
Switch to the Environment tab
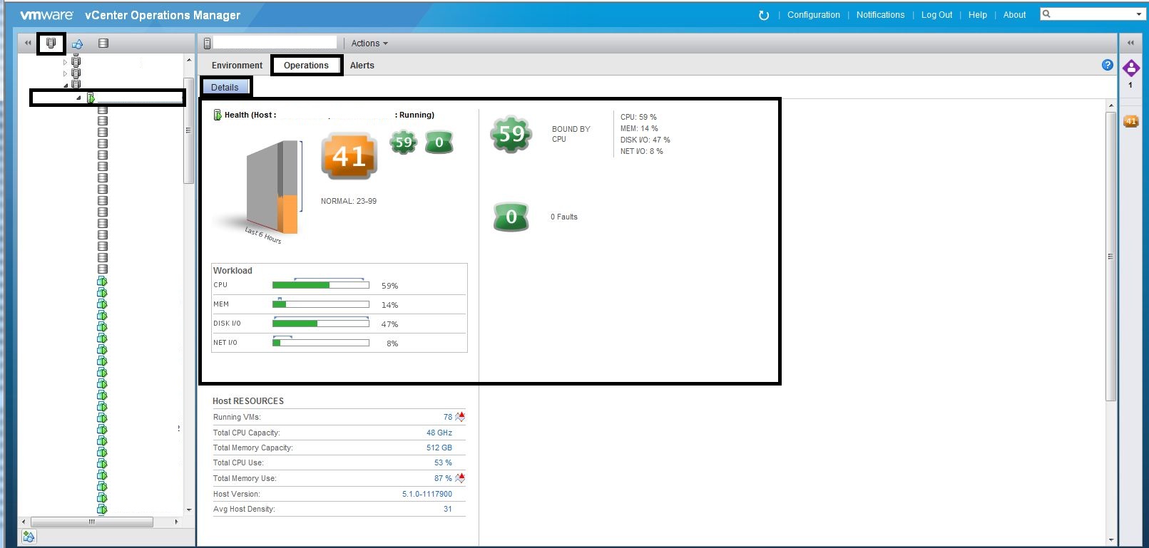(237, 66)
